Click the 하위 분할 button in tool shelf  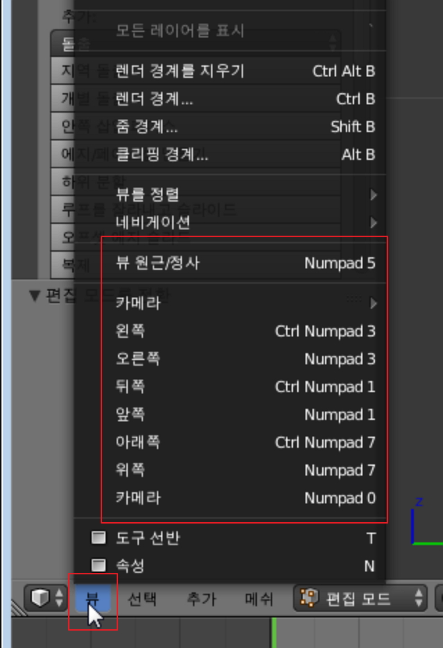(x=62, y=181)
